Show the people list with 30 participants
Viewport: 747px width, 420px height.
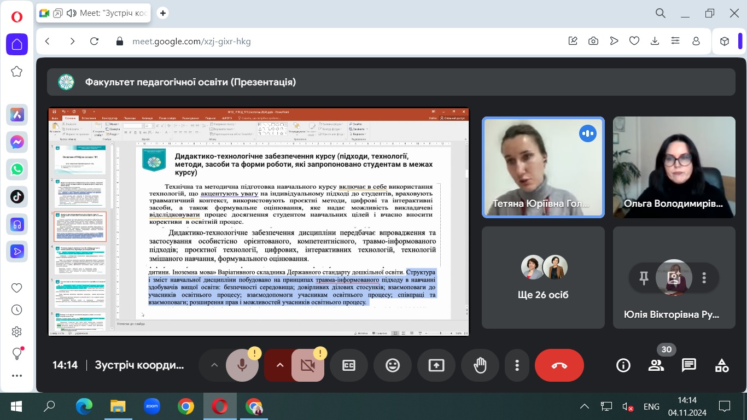656,365
